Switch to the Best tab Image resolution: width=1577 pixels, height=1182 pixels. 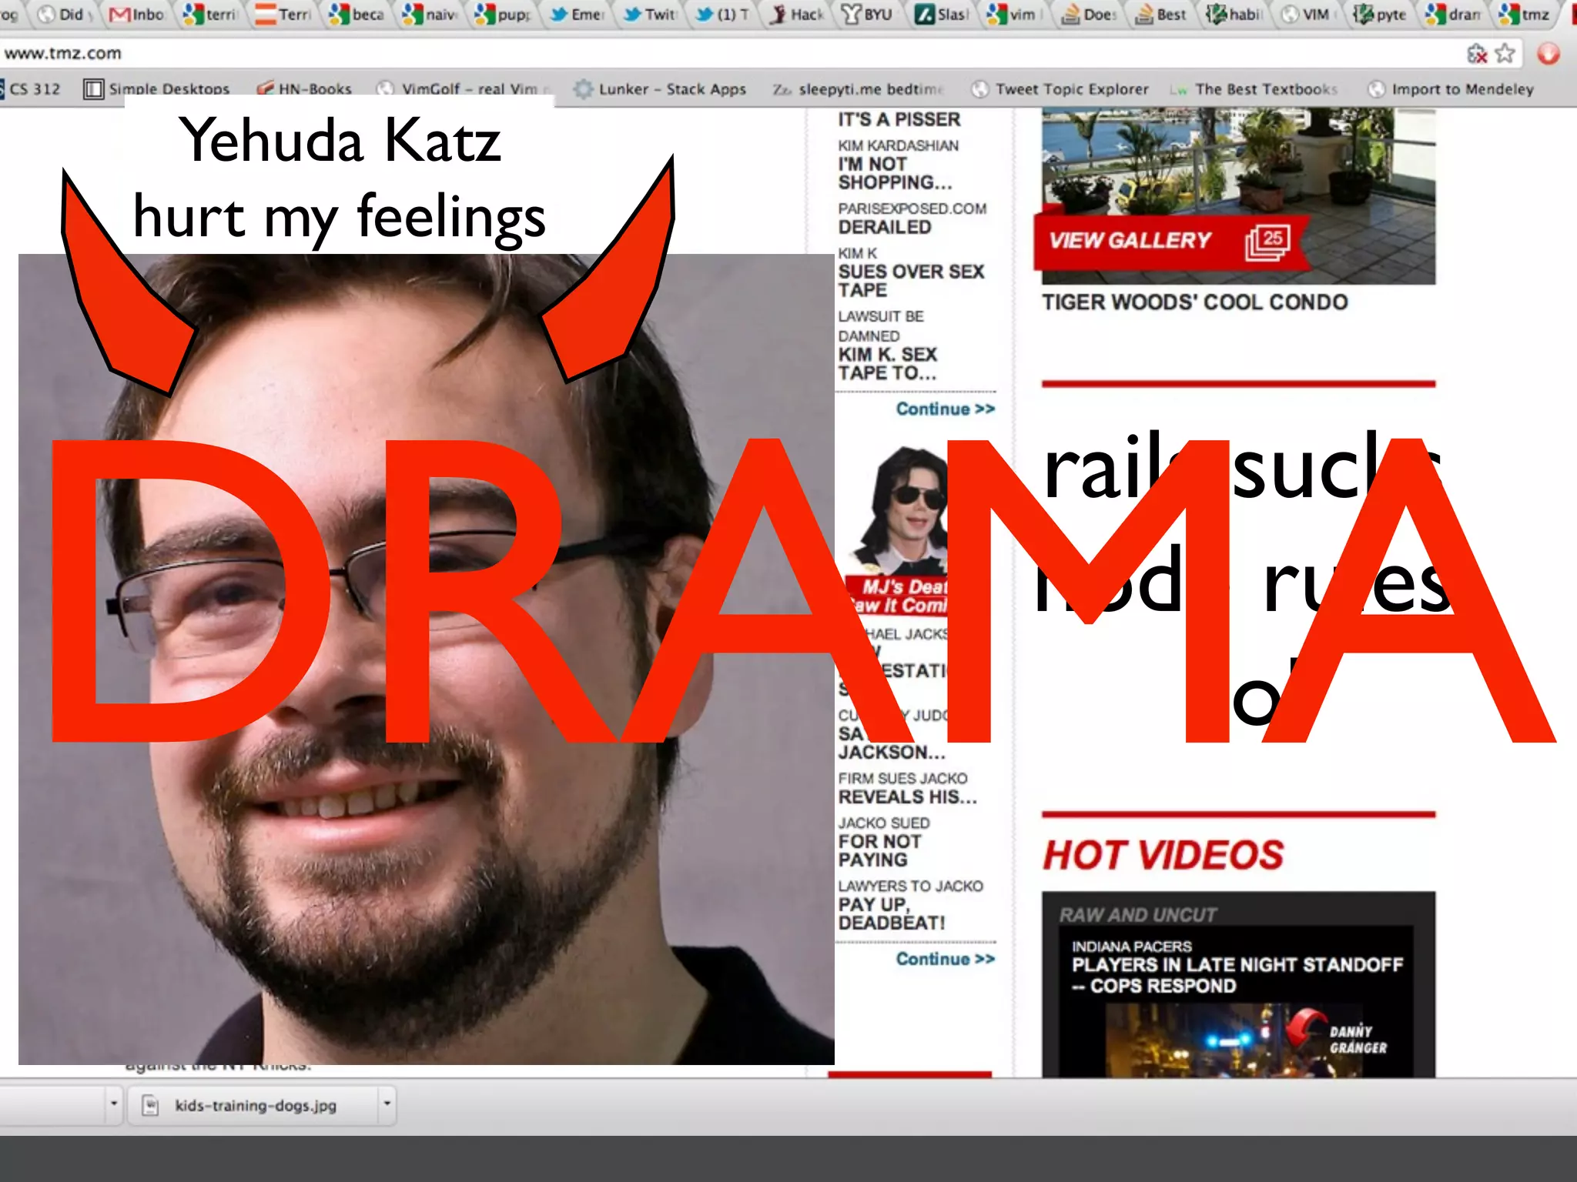pos(1162,15)
